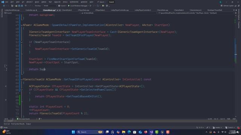Switch to CGameState.cpp tab
The image size is (241, 135).
pyautogui.click(x=162, y=10)
